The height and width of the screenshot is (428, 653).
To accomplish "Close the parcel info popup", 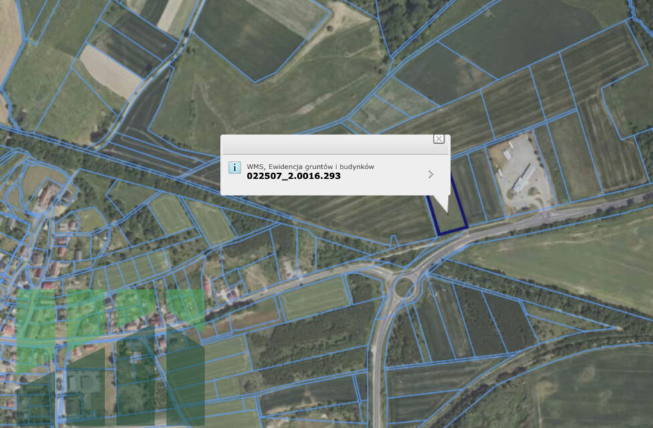I will point(438,139).
